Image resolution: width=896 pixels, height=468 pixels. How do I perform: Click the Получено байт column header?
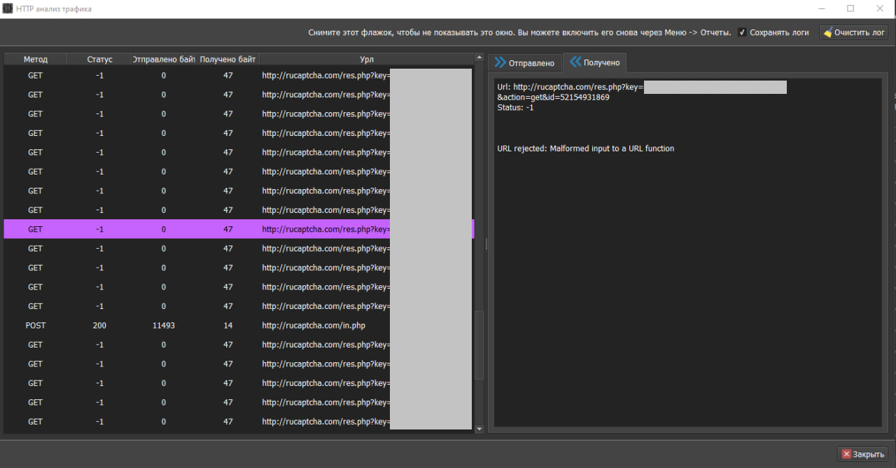pos(228,60)
